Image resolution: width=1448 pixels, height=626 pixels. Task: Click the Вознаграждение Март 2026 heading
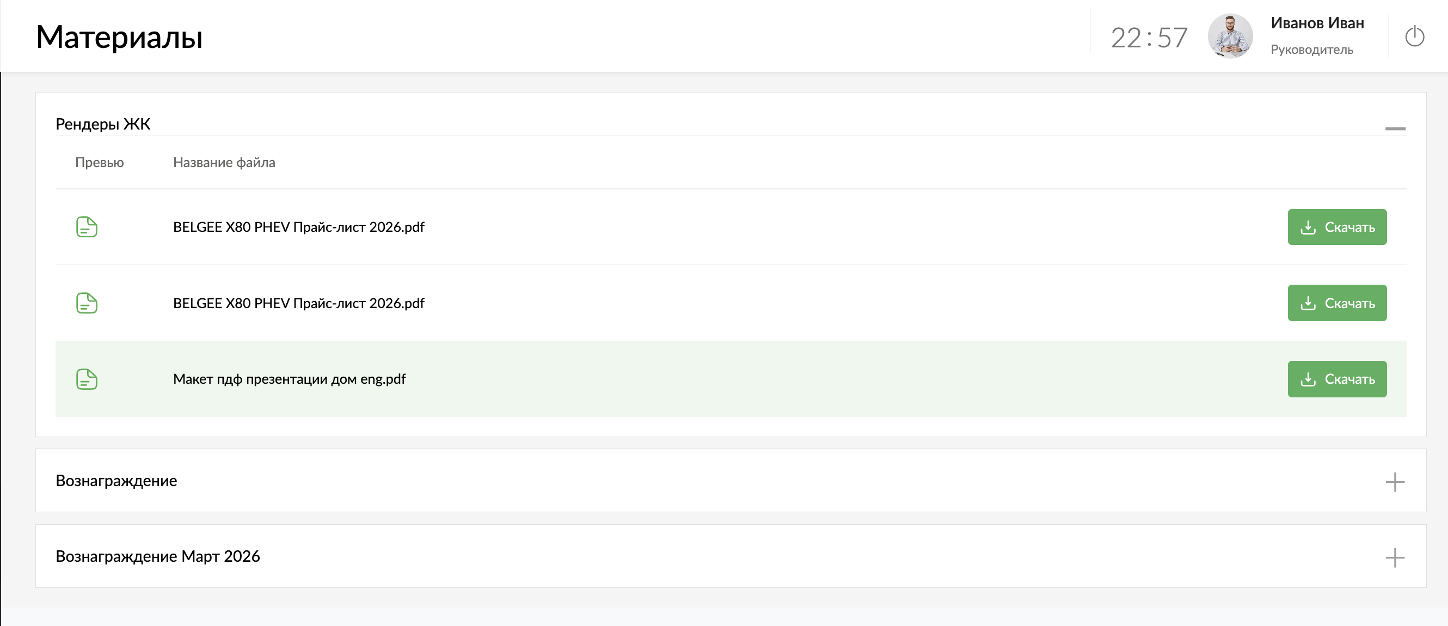click(x=158, y=556)
